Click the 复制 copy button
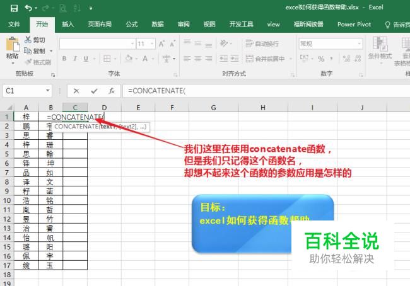Viewport: 410px width, 286px height. (x=35, y=51)
